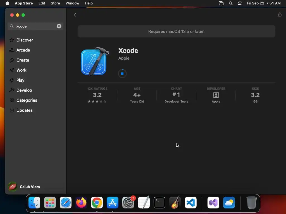Open the Calub Viem account profile
286x214 pixels.
coord(24,187)
